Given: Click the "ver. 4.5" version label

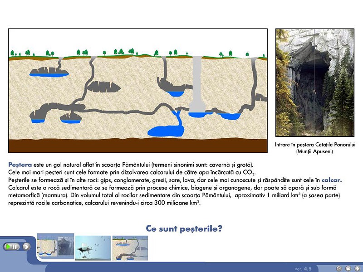Looking at the screenshot, I should [x=303, y=269].
